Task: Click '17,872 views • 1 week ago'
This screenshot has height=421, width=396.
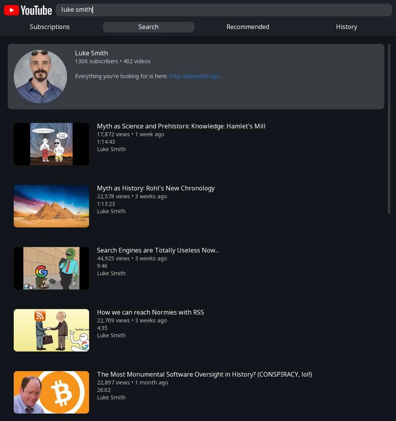Action: [131, 134]
